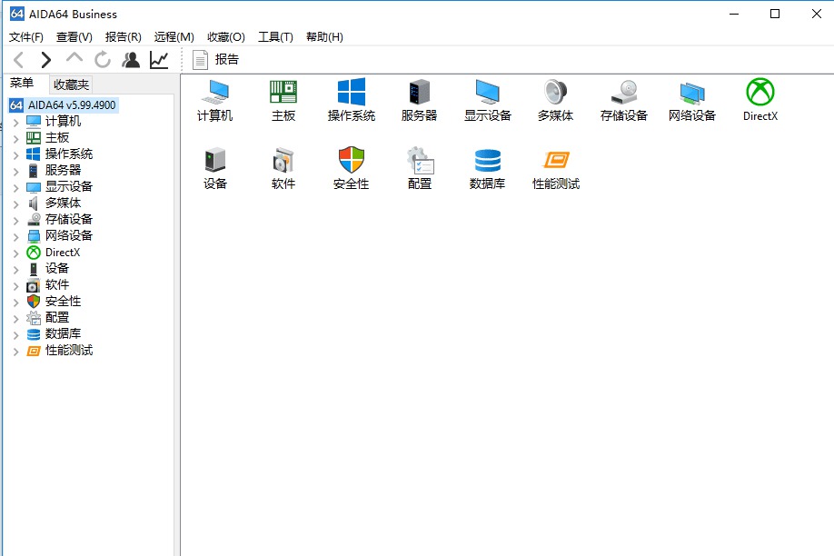The width and height of the screenshot is (834, 556).
Task: Expand the DirectX tree node
Action: tap(16, 253)
